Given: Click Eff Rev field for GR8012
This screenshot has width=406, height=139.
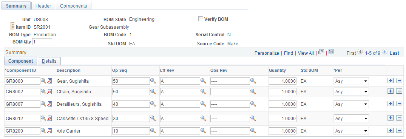Looking at the screenshot, I should (x=180, y=118).
